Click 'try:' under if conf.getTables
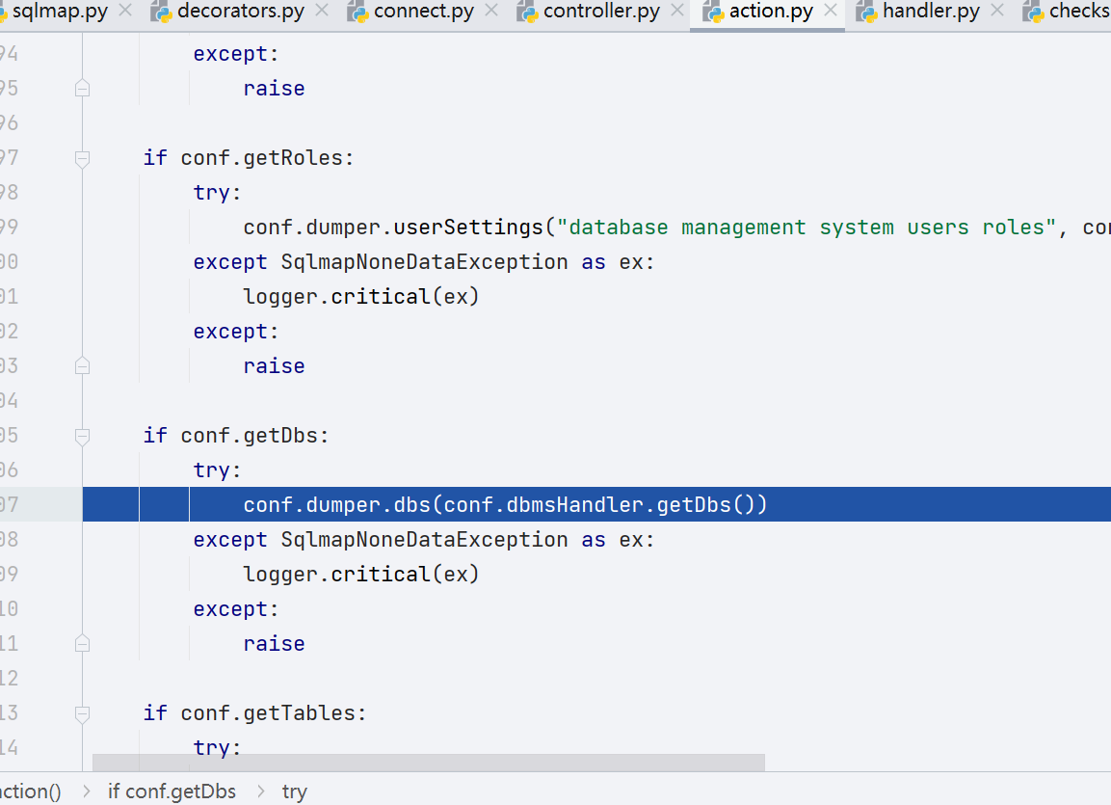This screenshot has height=805, width=1111. point(218,747)
